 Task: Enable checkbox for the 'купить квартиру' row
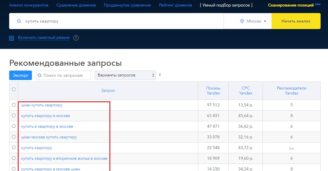pyautogui.click(x=14, y=148)
